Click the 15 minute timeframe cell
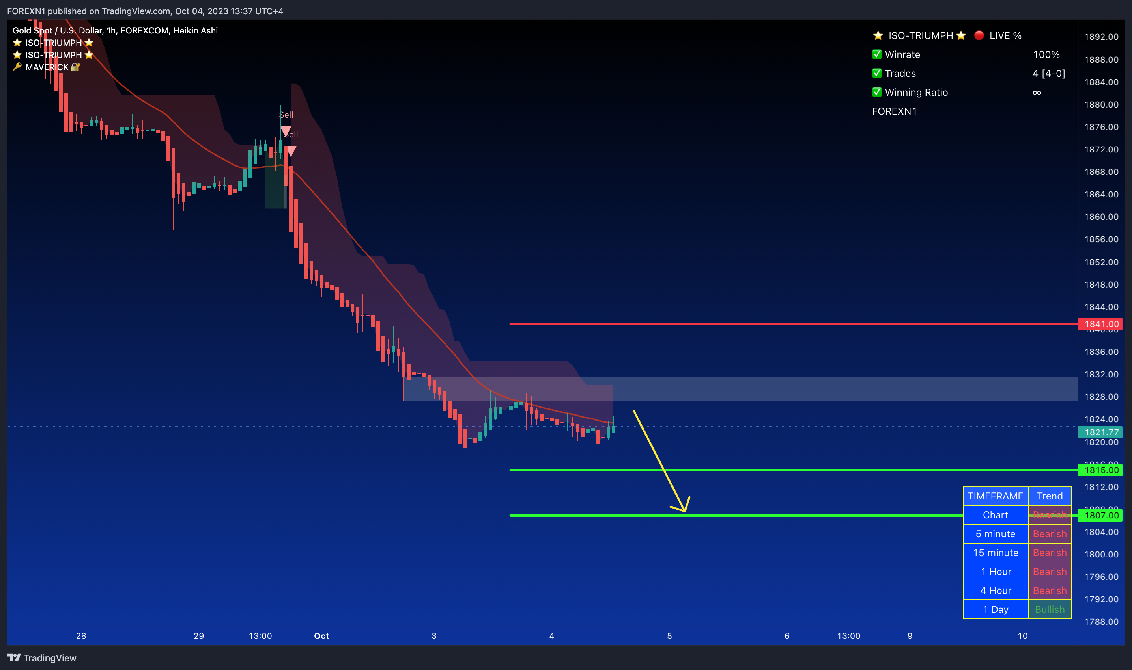 coord(996,553)
